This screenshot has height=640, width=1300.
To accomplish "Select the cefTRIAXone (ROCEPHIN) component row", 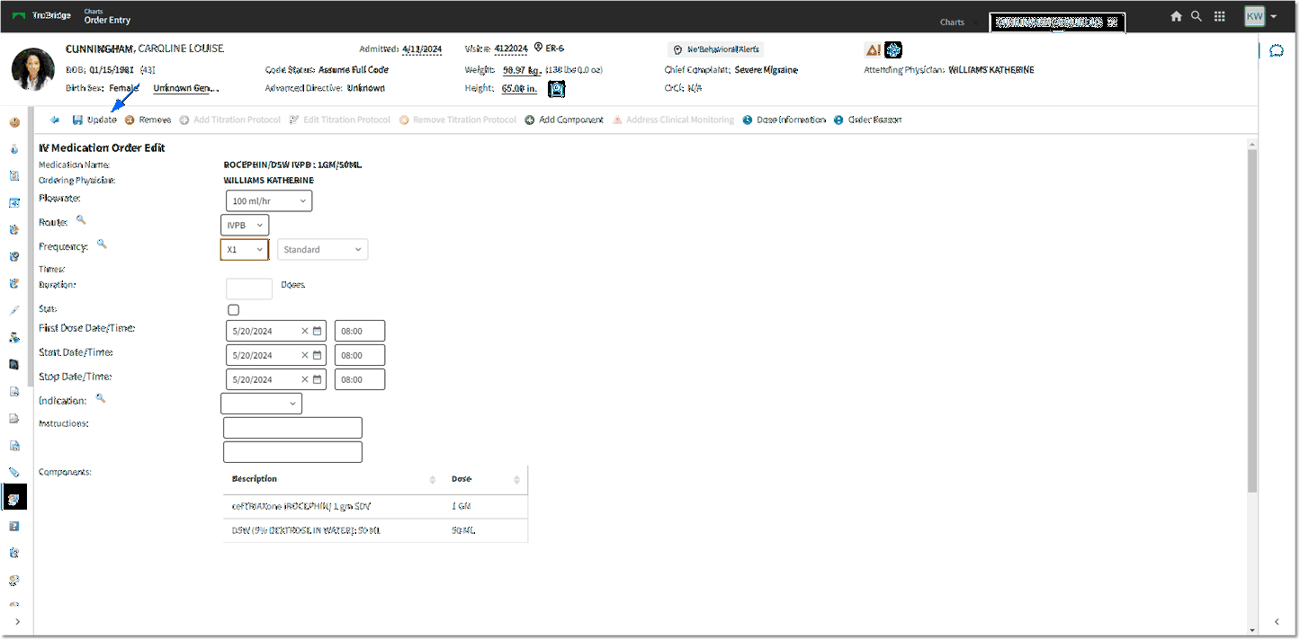I will (375, 506).
